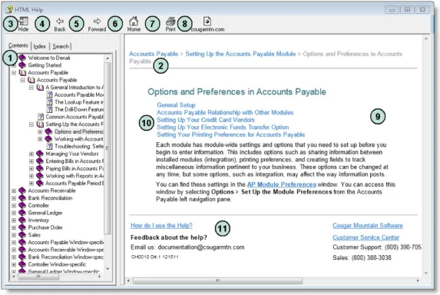Image resolution: width=440 pixels, height=295 pixels.
Task: Click the Forward arrow icon
Action: (97, 21)
